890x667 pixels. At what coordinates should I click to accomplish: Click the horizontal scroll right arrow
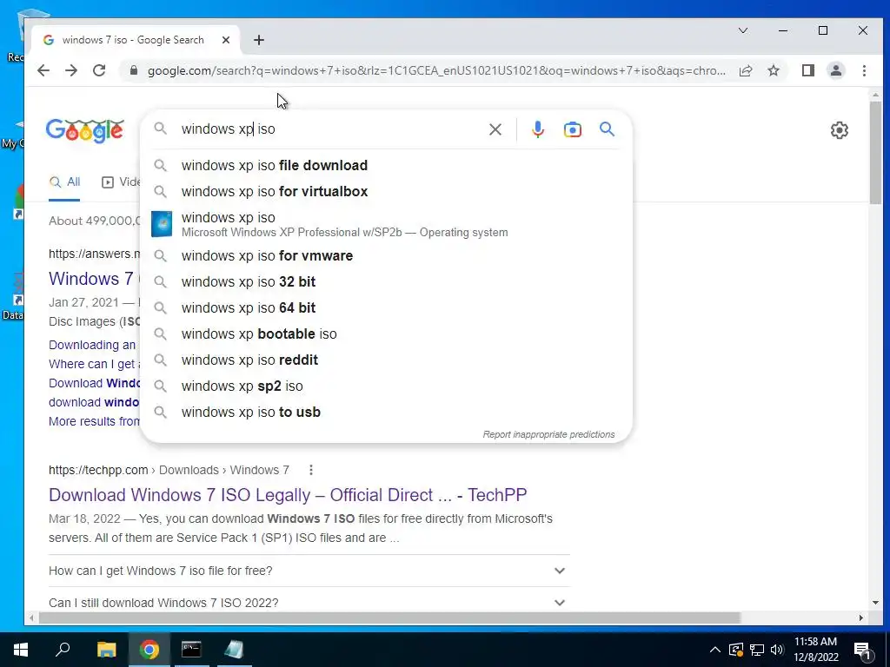click(x=861, y=617)
